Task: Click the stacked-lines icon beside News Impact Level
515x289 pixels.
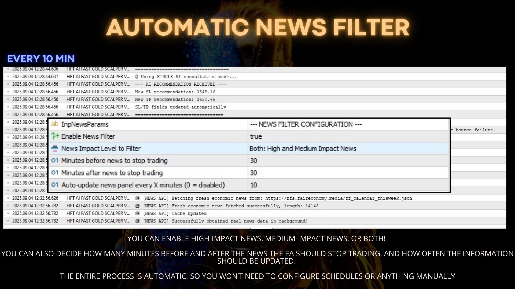Action: [55, 148]
